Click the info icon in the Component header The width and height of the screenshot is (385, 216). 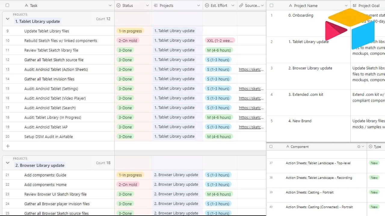click(359, 147)
